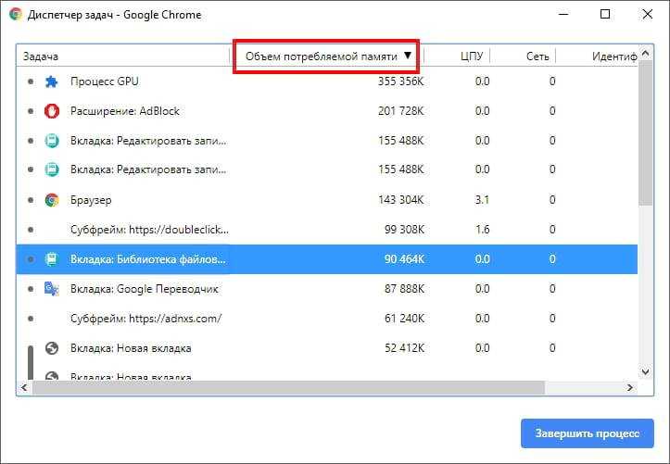Click the horizontal scrollbar thumb
This screenshot has height=464, width=670.
[288, 387]
